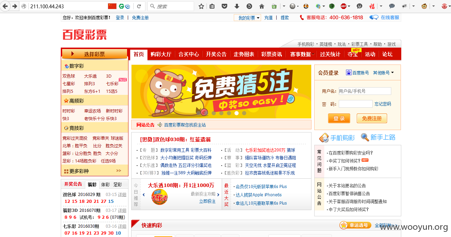Click the red 福 character toolbar icon

pos(372,6)
